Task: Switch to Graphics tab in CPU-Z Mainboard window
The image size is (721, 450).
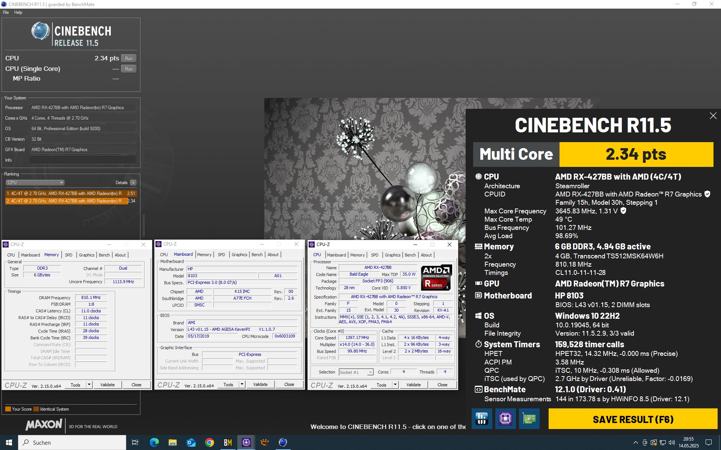Action: point(239,255)
